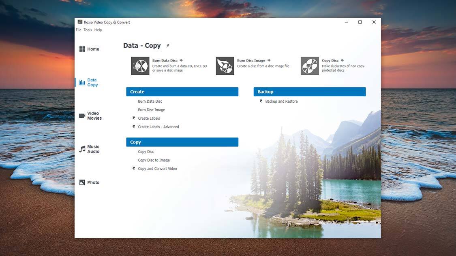This screenshot has height=256, width=456.
Task: Open the Photo section icon
Action: click(82, 182)
